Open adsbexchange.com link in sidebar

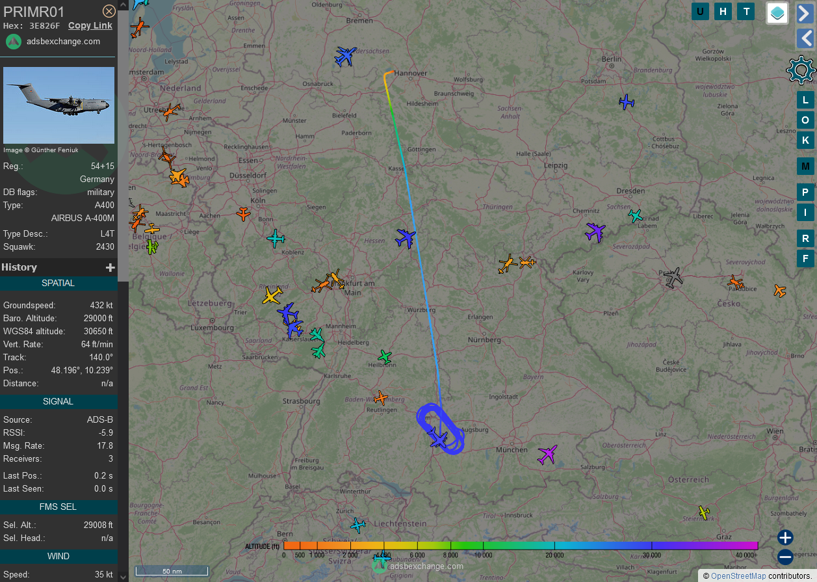[x=63, y=41]
